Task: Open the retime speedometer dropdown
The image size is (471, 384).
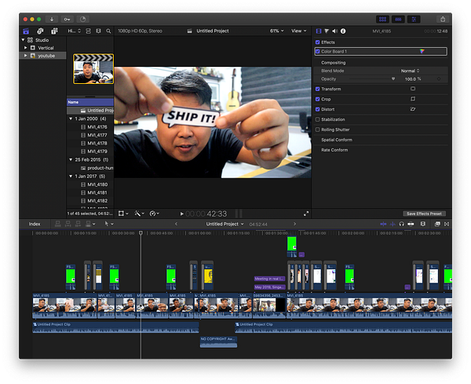Action: pyautogui.click(x=155, y=214)
